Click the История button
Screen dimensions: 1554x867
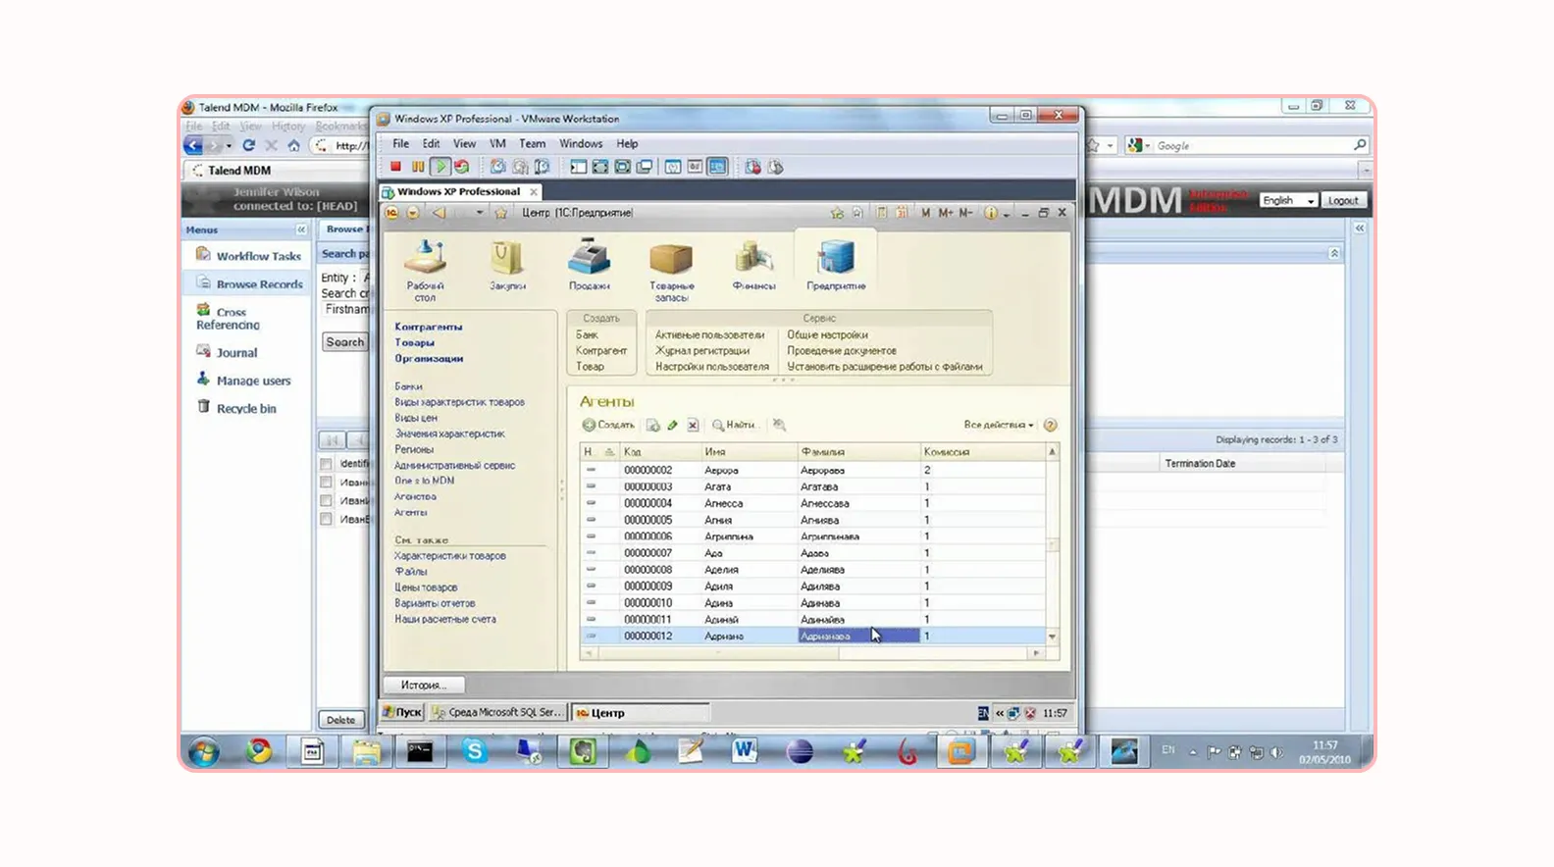click(x=423, y=685)
